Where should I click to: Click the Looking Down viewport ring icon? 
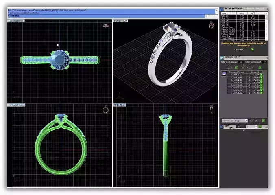[x=105, y=26]
